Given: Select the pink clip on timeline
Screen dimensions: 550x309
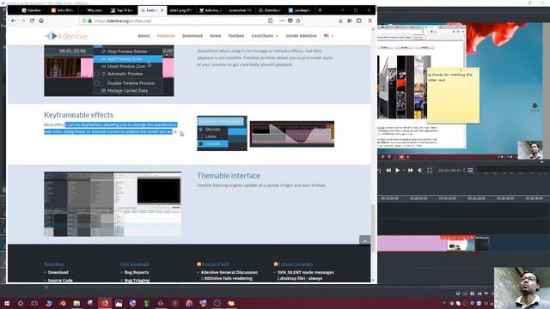Looking at the screenshot, I should point(412,244).
